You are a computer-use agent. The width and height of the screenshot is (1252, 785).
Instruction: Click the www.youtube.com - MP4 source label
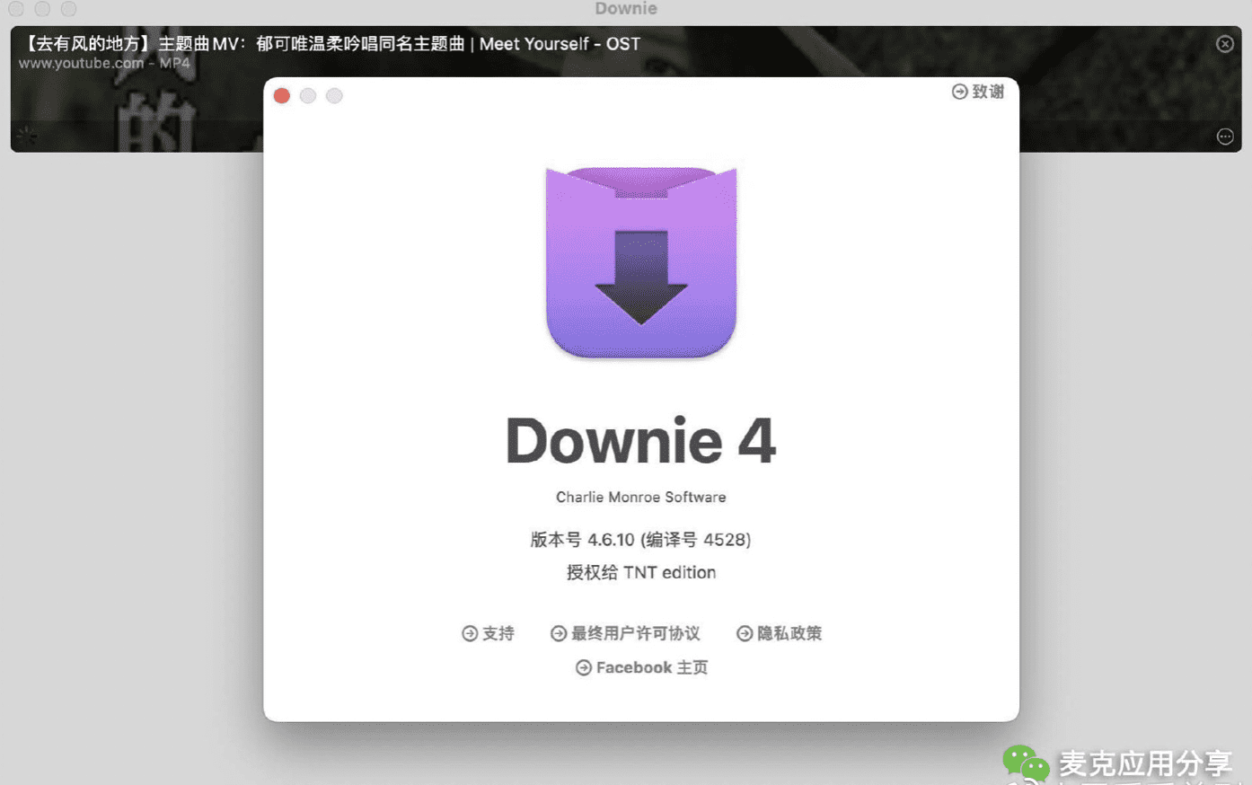pos(104,63)
